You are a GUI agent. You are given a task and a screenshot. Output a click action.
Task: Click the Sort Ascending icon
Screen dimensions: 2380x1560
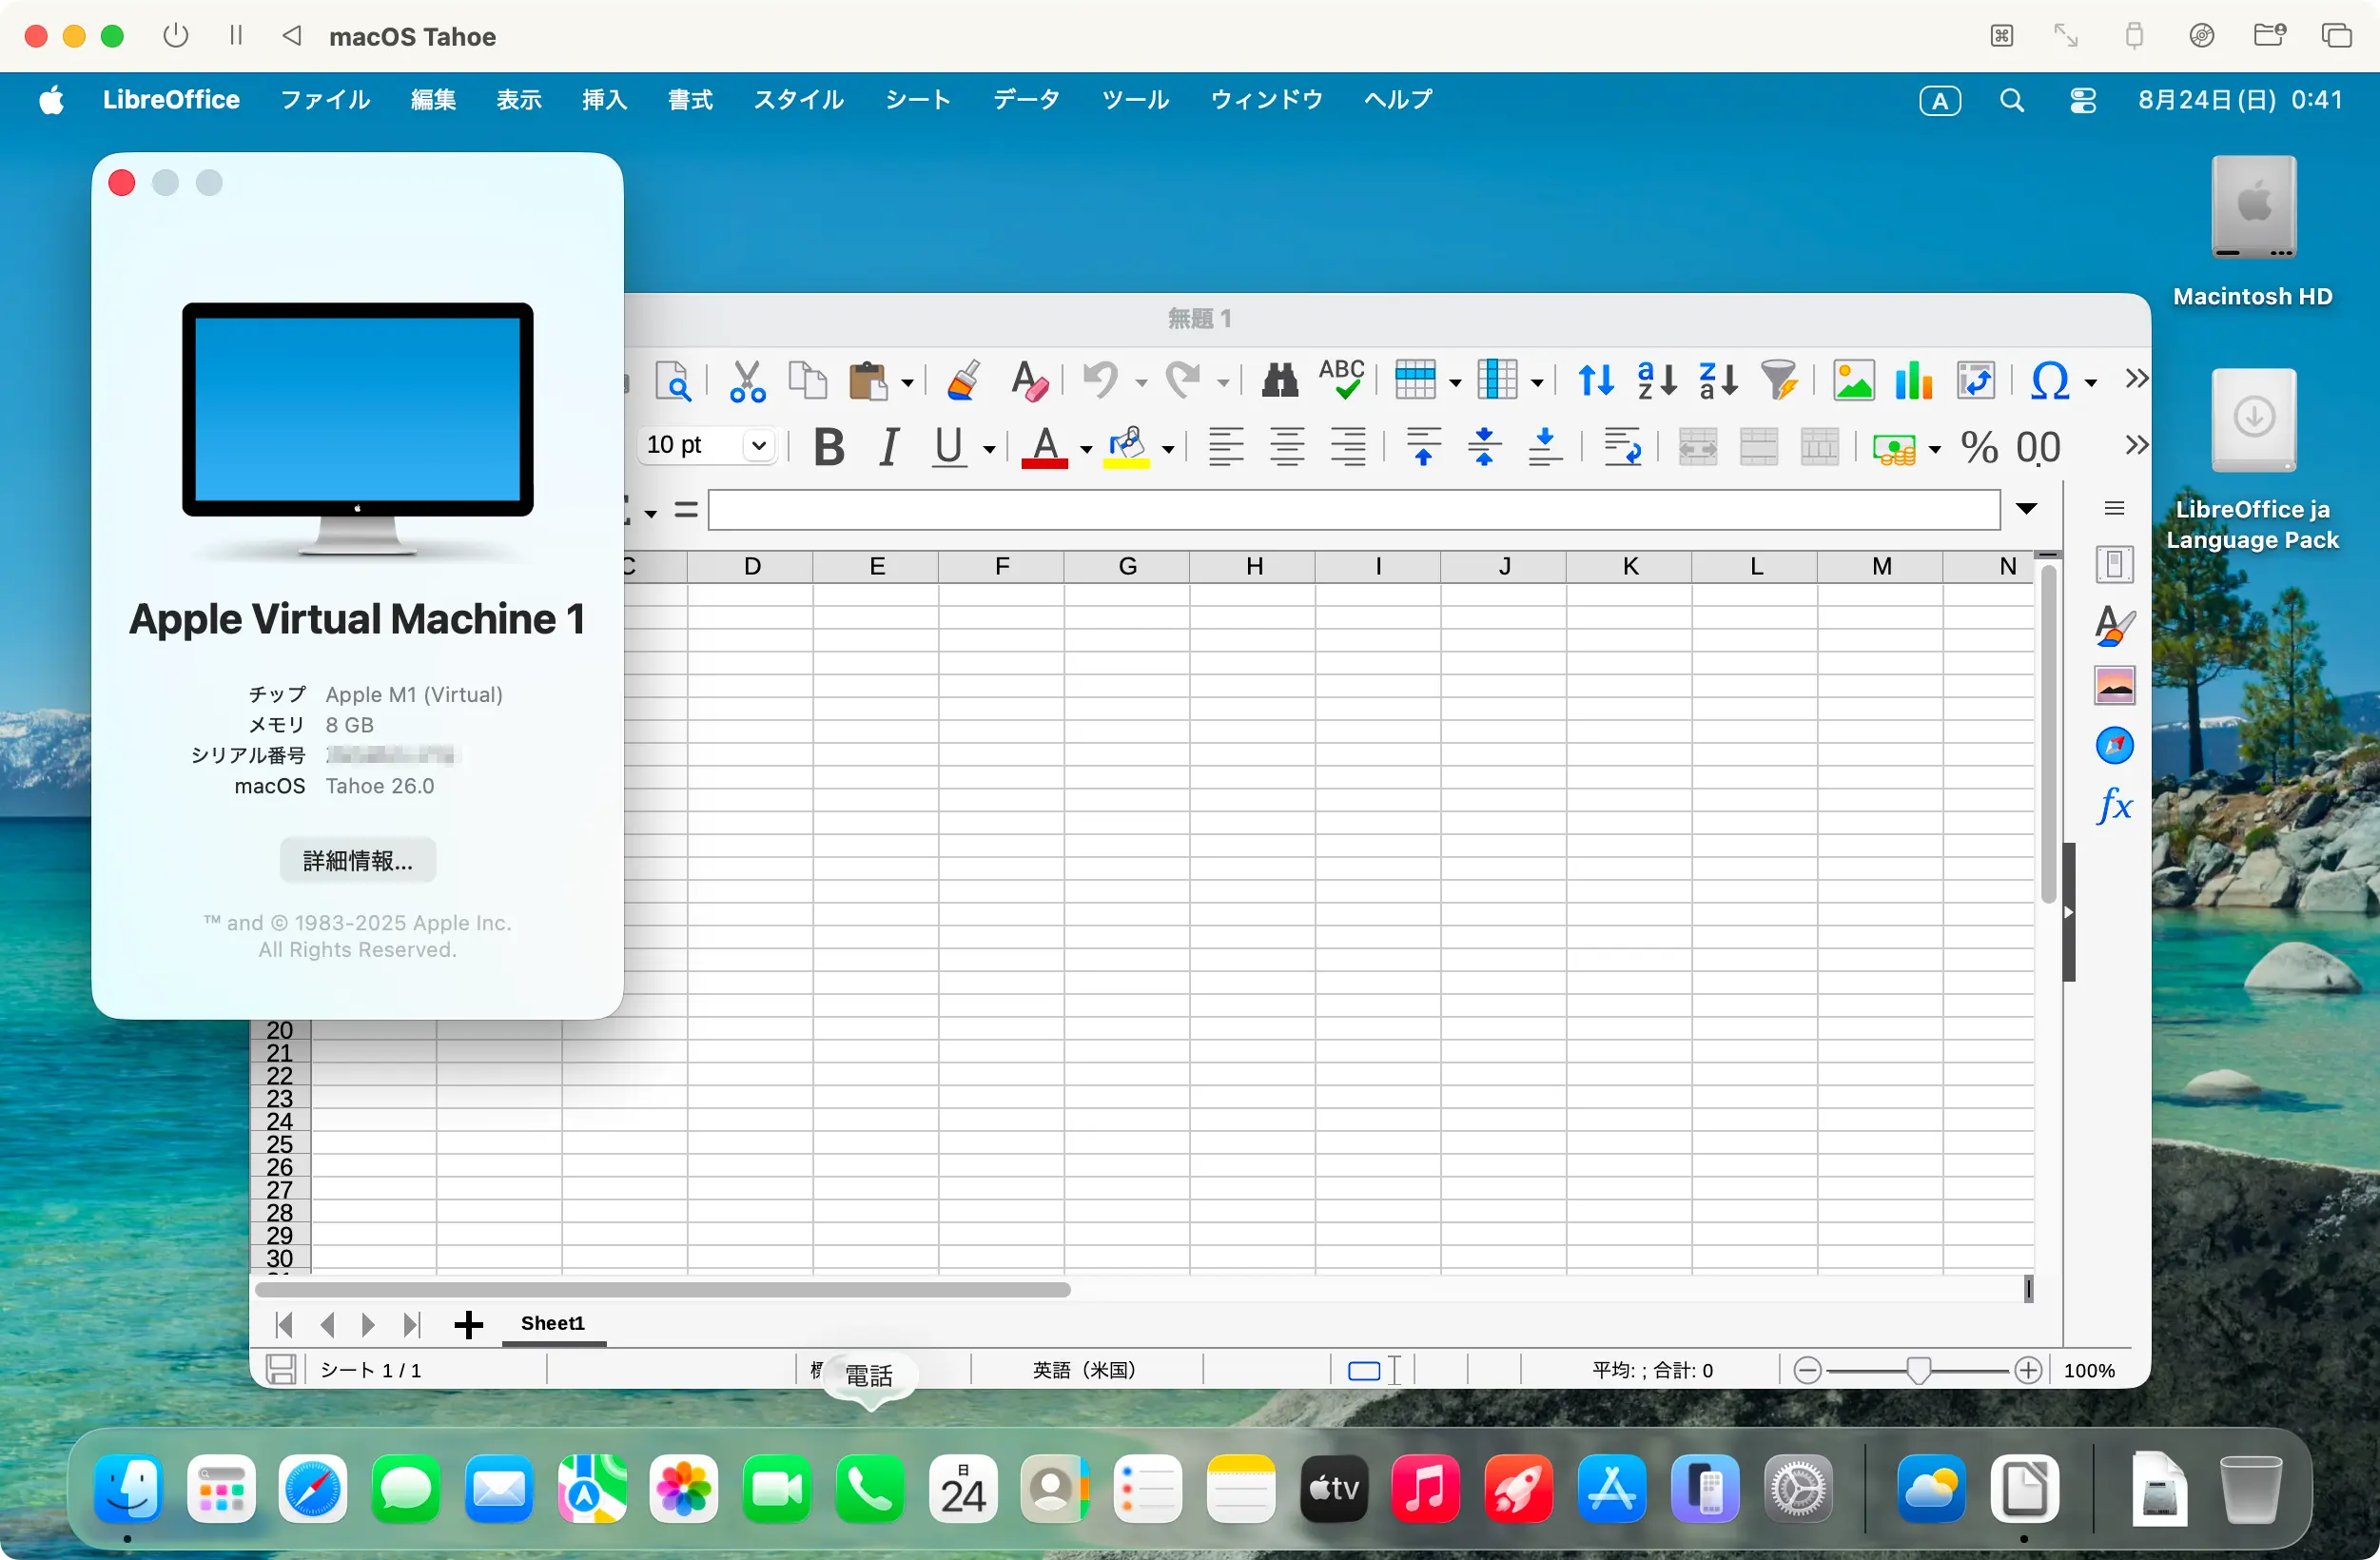(x=1656, y=381)
